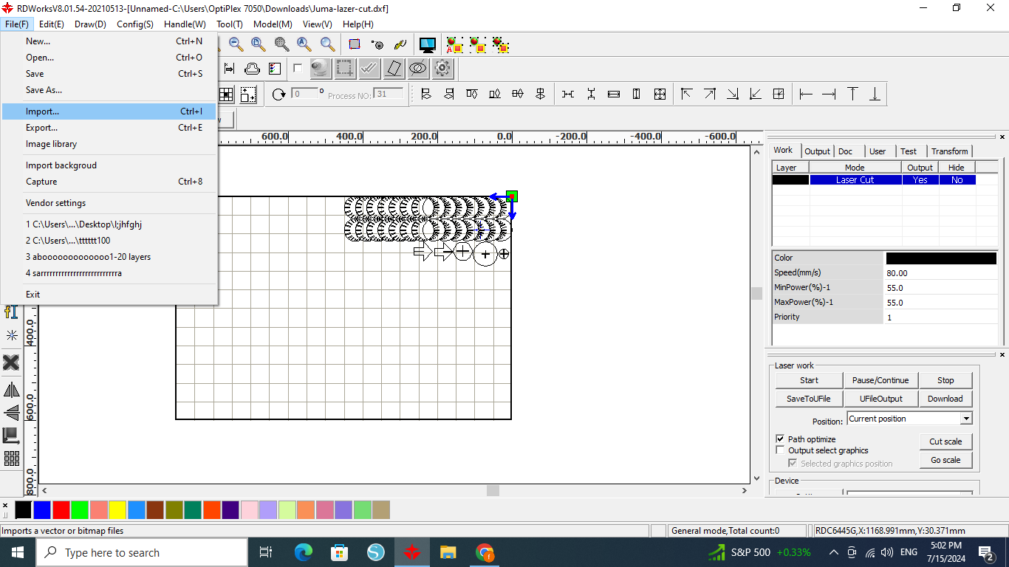Image resolution: width=1009 pixels, height=567 pixels.
Task: Pick the red swatch in bottom palette
Action: [61, 509]
